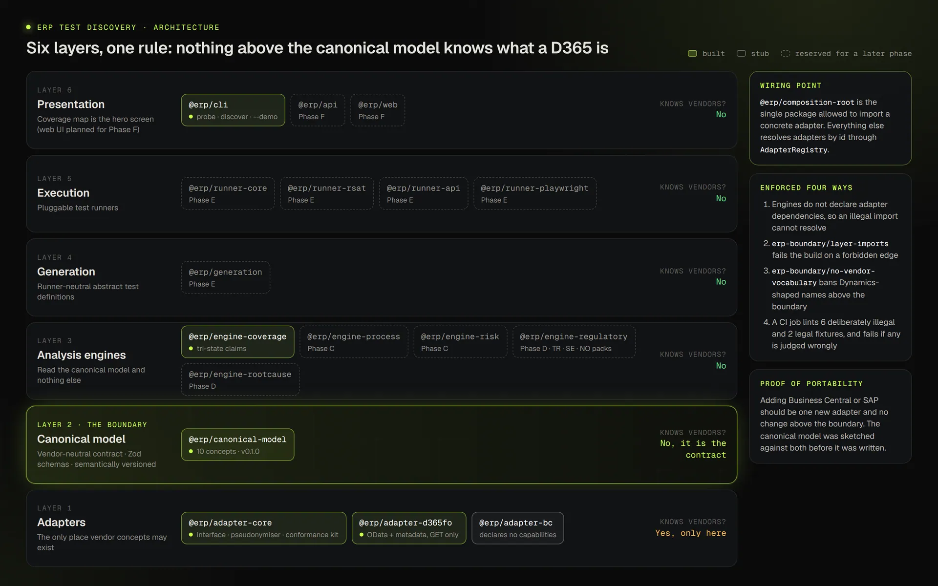The width and height of the screenshot is (938, 586).
Task: Click the ENFORCED FOUR WAYS heading
Action: [x=806, y=188]
